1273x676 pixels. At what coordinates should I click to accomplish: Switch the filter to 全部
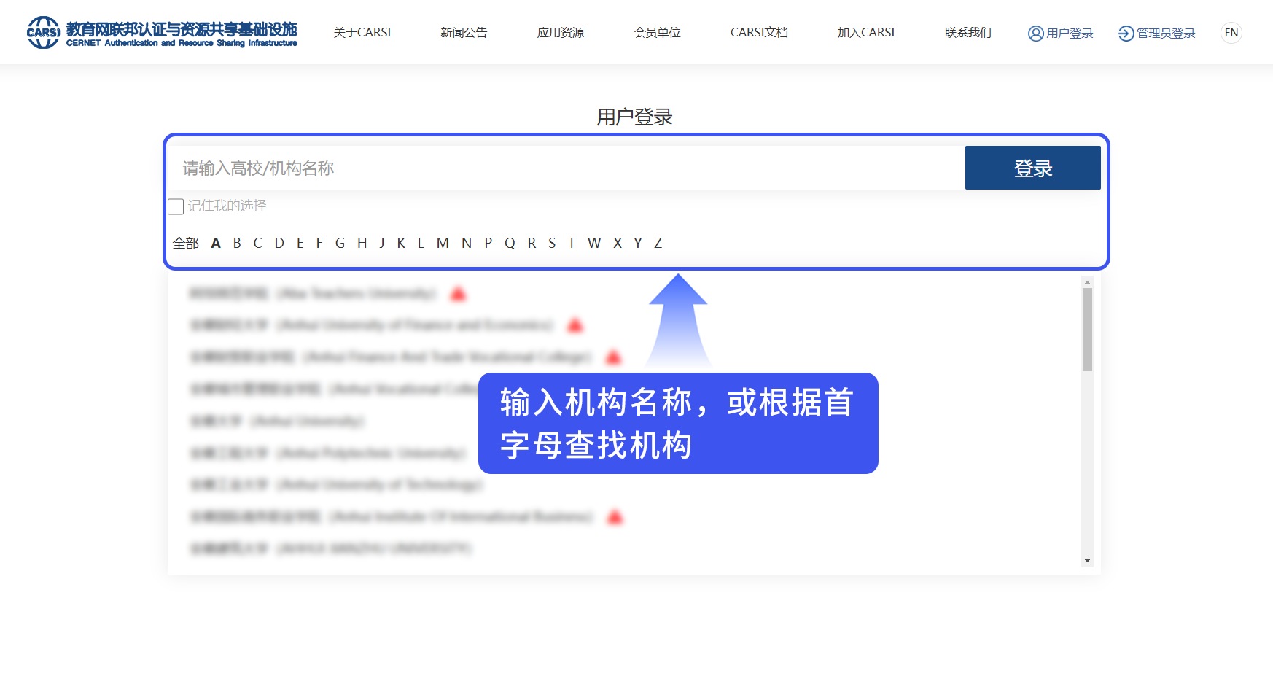185,244
